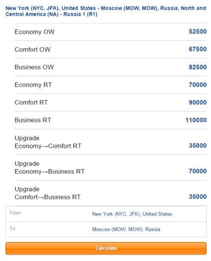Viewport: 211px width, 261px height.
Task: Click the orange Calculate button
Action: coord(106,248)
